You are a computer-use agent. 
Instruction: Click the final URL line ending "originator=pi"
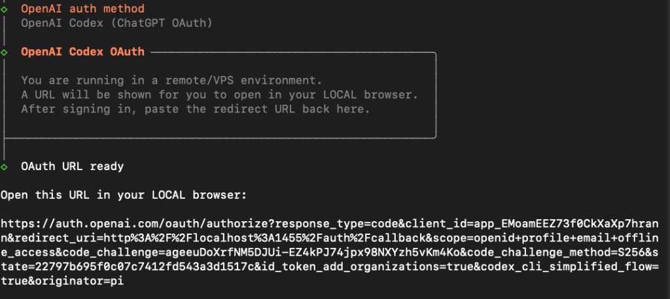pos(62,281)
